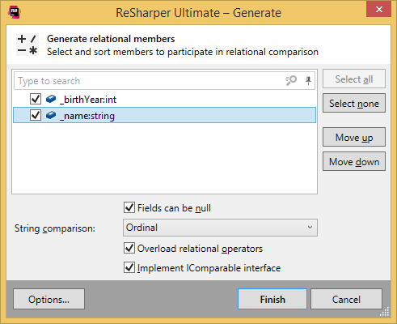Image resolution: width=397 pixels, height=324 pixels.
Task: Select the _birthYear:int member row
Action: [x=164, y=99]
